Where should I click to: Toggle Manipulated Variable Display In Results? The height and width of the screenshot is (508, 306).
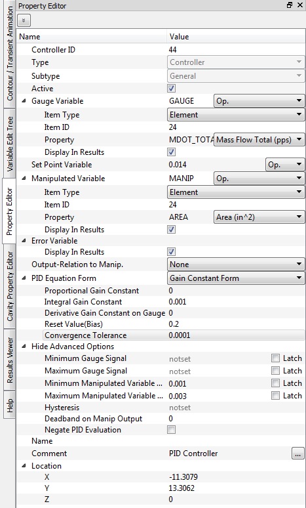click(x=172, y=229)
